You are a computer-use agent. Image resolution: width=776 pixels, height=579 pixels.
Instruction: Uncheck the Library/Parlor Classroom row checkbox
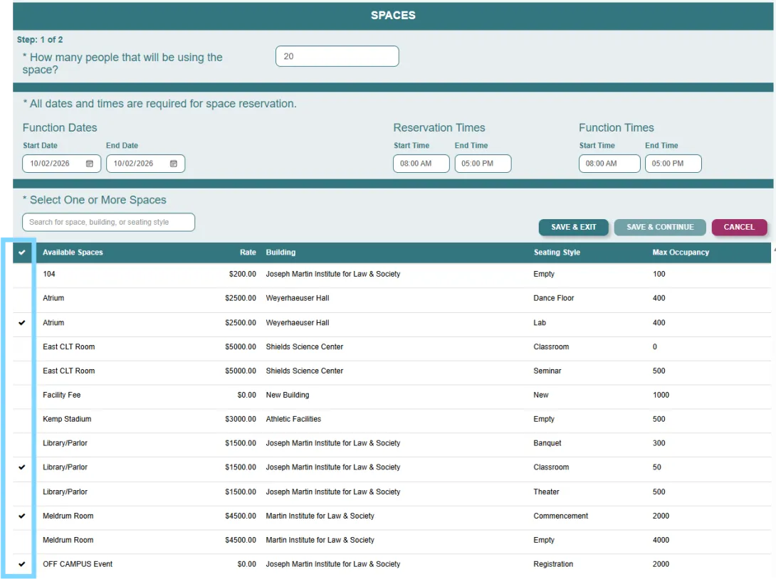[22, 467]
